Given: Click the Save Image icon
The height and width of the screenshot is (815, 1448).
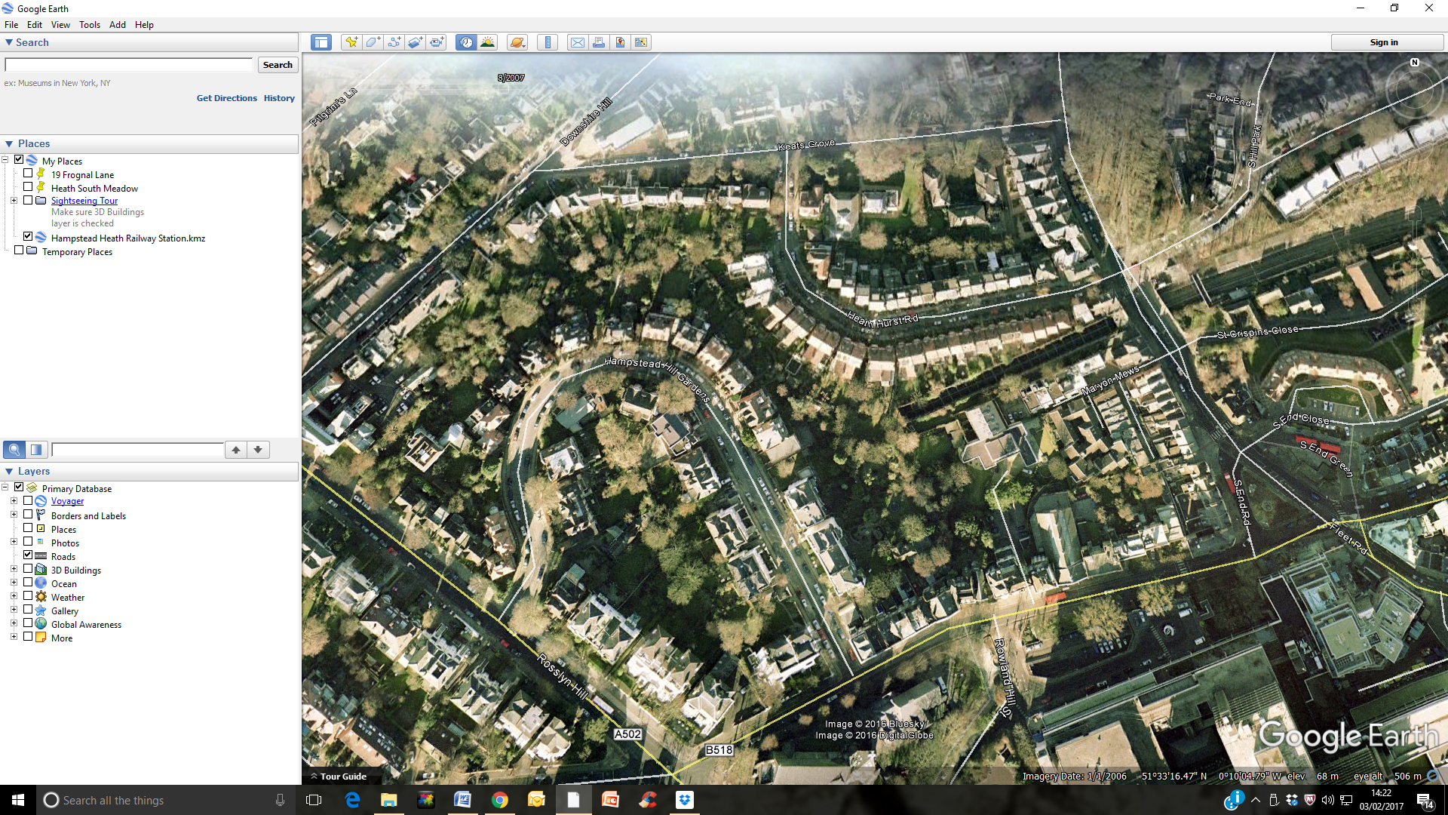Looking at the screenshot, I should coord(620,42).
